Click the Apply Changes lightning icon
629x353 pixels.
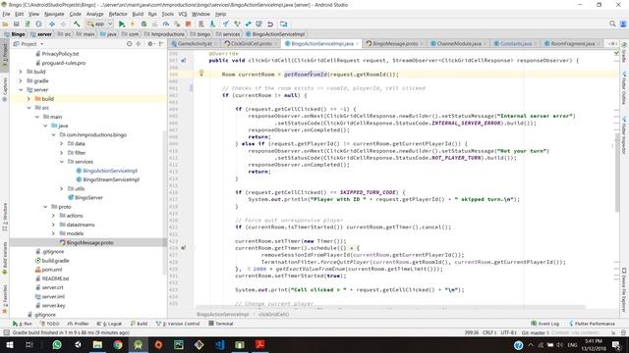(133, 24)
